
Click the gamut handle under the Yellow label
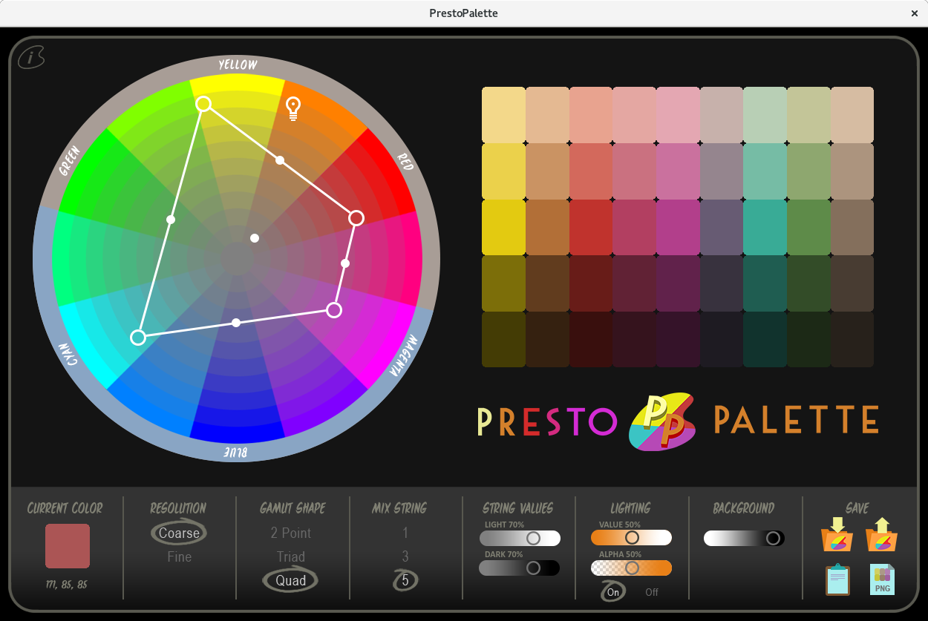(x=203, y=104)
